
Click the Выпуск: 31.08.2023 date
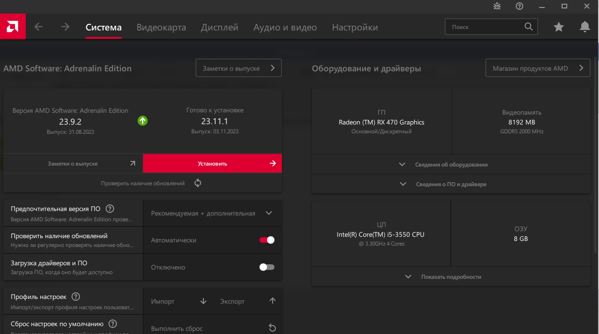click(x=70, y=132)
